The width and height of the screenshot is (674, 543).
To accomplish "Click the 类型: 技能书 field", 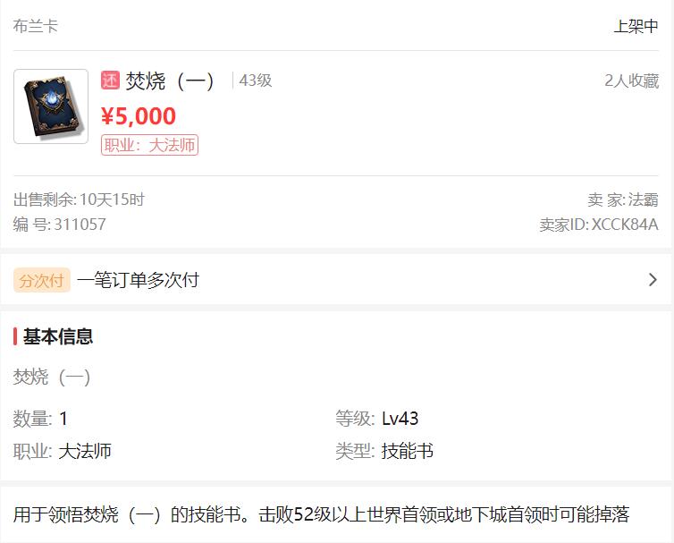I will click(384, 452).
